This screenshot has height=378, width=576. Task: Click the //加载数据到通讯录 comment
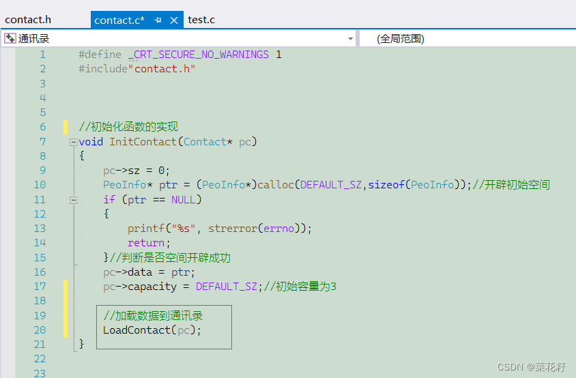[x=153, y=315]
